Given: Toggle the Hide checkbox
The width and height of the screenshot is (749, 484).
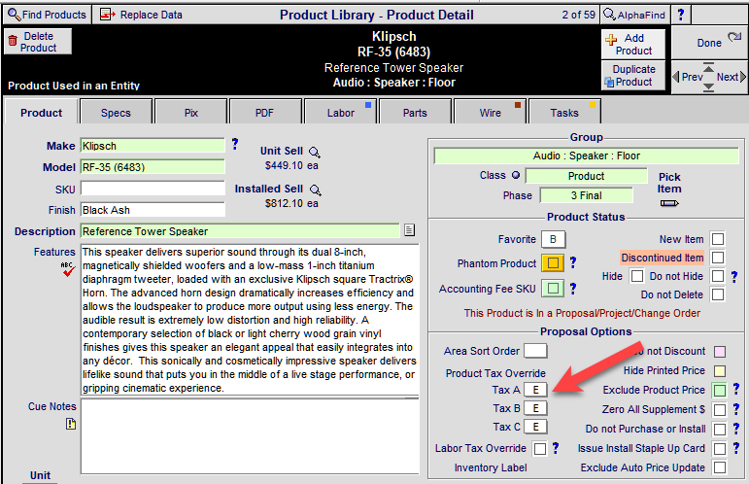Looking at the screenshot, I should click(636, 276).
